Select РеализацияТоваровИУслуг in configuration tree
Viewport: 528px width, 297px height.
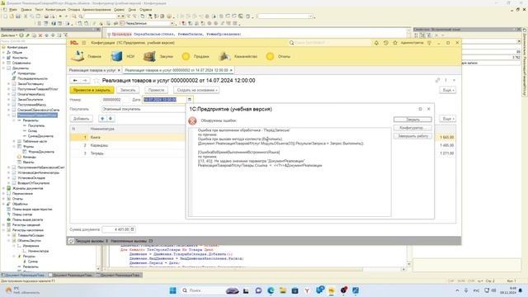click(x=37, y=115)
